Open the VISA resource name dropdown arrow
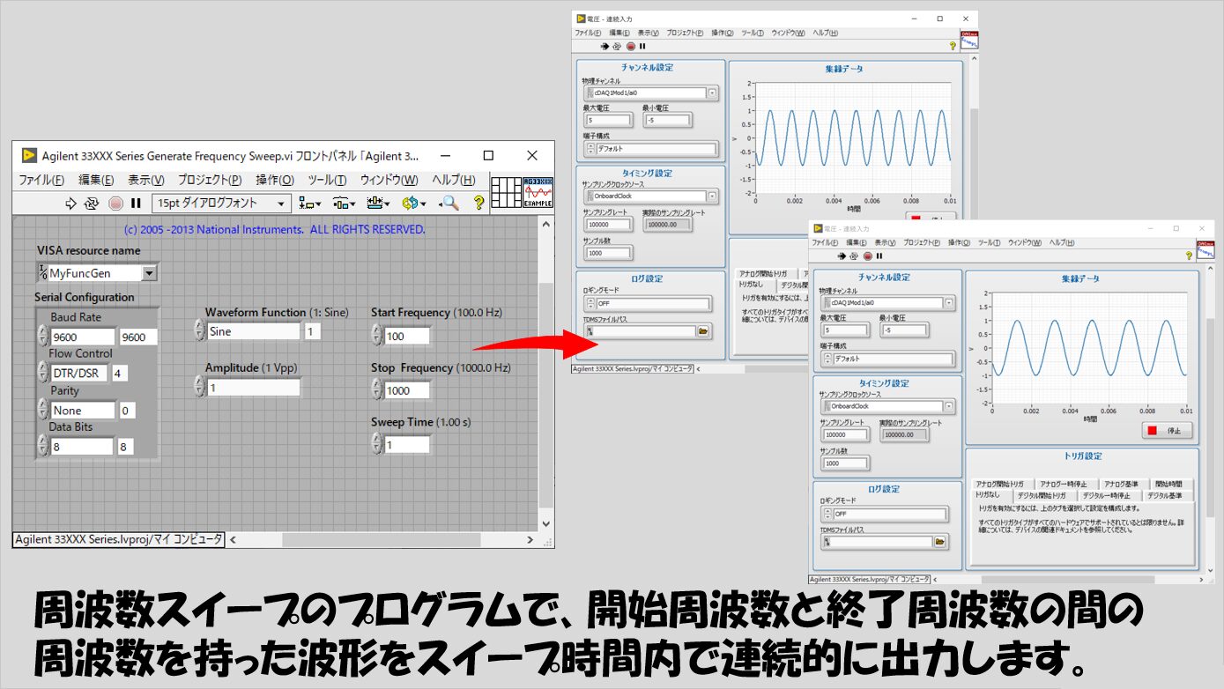Screen dimensions: 1224x689 coord(149,273)
